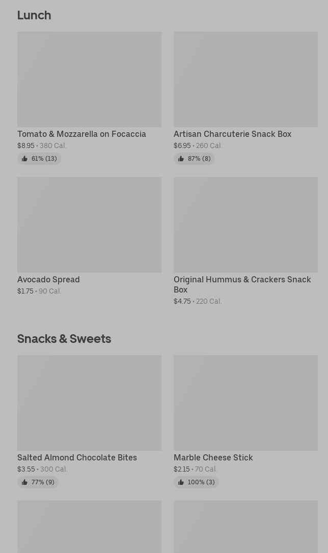Viewport: 328px width, 553px height.
Task: Click thumbs-up icon beside 87% rating
Action: pos(181,159)
